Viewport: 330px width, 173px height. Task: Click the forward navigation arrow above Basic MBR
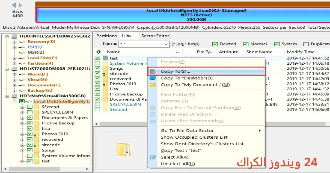20,5
